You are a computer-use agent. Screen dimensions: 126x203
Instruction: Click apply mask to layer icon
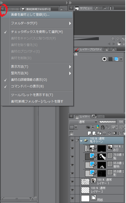point(119,133)
